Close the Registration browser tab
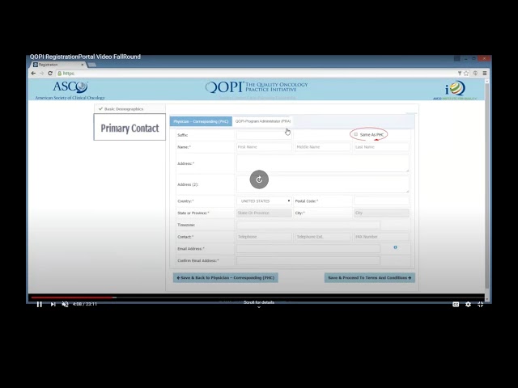The height and width of the screenshot is (388, 518). [83, 65]
